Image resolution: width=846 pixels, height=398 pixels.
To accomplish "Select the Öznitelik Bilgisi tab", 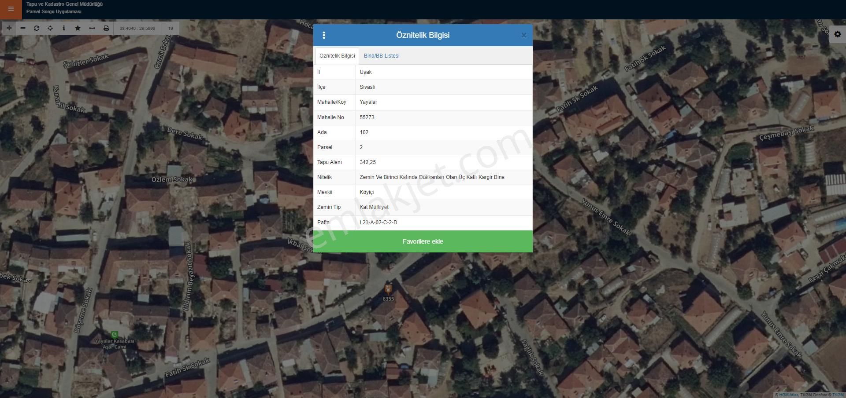I will coord(337,56).
